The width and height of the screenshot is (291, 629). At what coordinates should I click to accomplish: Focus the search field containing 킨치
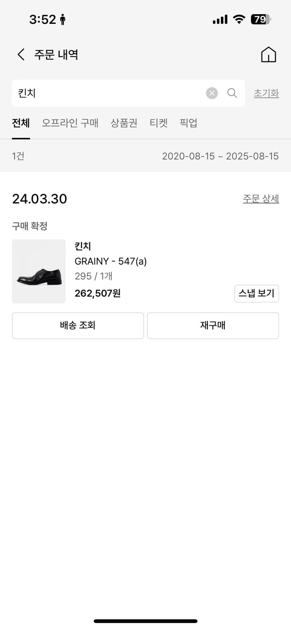click(109, 93)
